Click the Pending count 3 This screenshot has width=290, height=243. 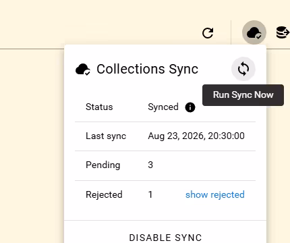(150, 165)
